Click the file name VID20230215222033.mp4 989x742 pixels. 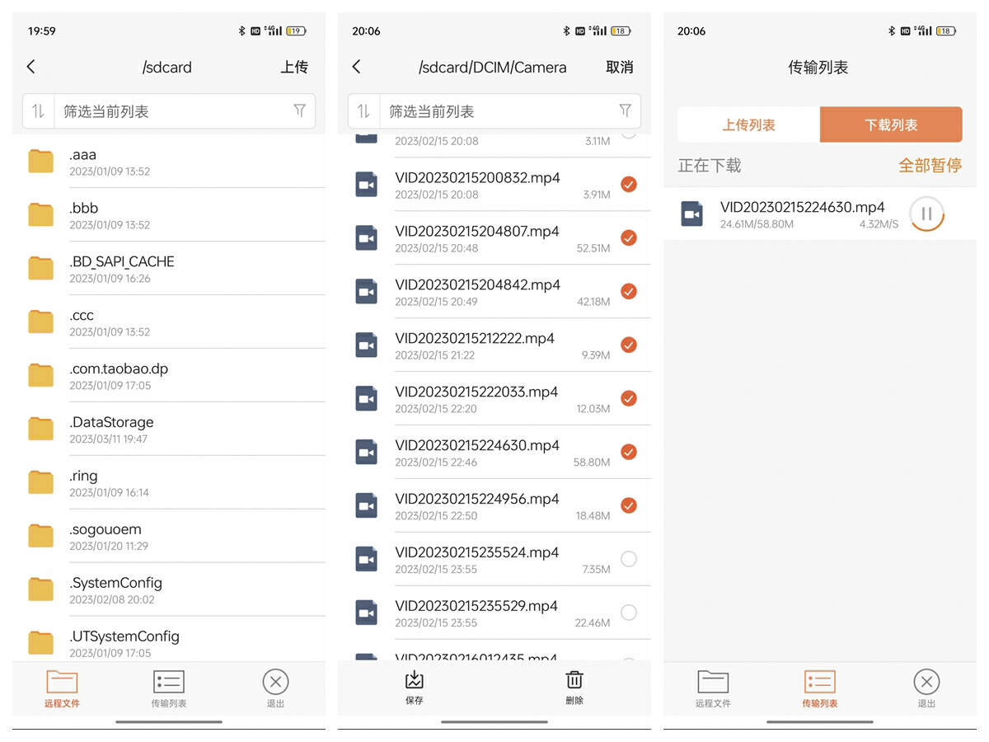pos(477,392)
